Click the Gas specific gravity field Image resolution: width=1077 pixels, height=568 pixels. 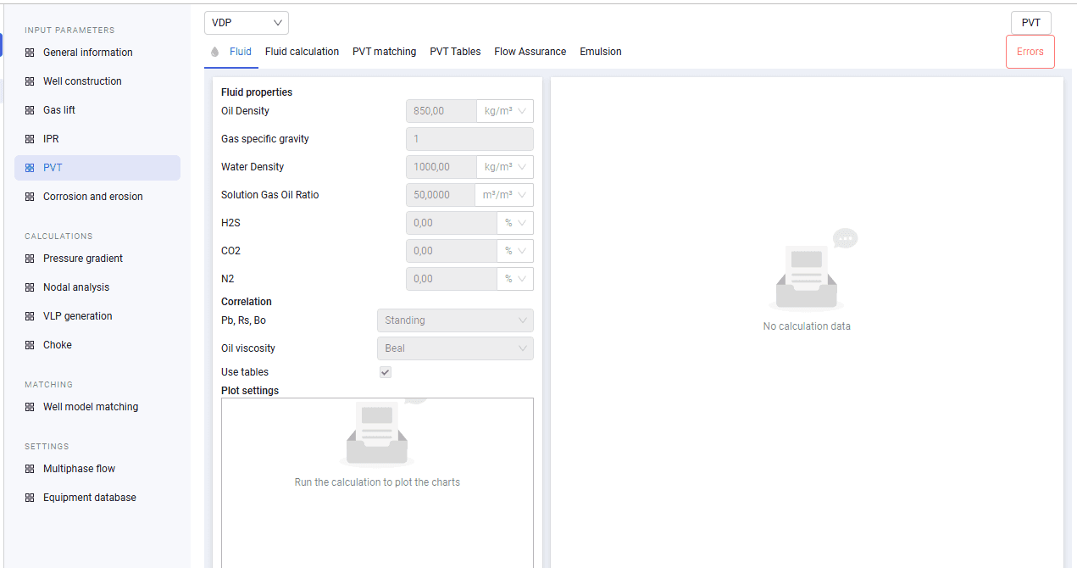(470, 139)
